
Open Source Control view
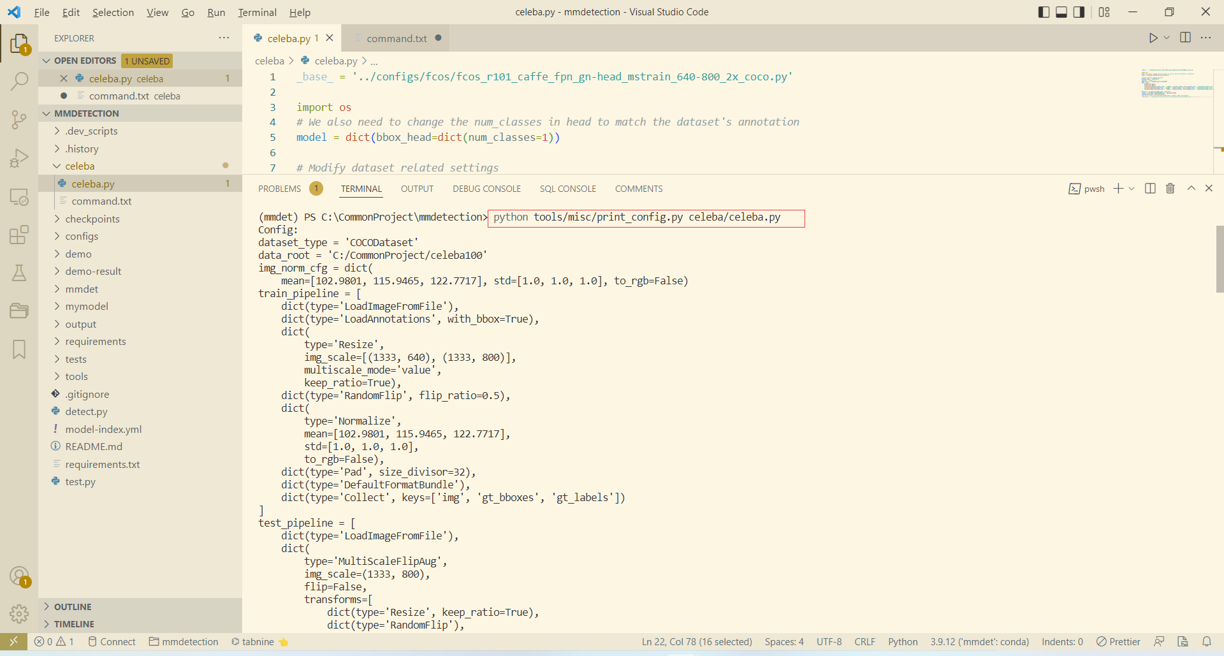tap(19, 120)
